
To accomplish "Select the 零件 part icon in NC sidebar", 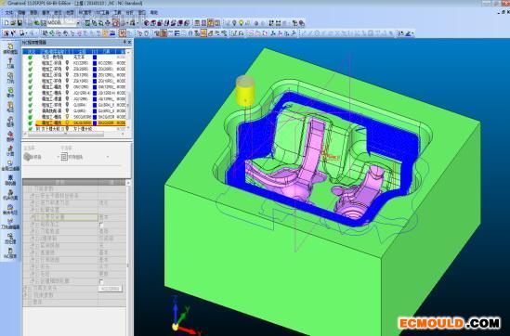I will pyautogui.click(x=10, y=92).
